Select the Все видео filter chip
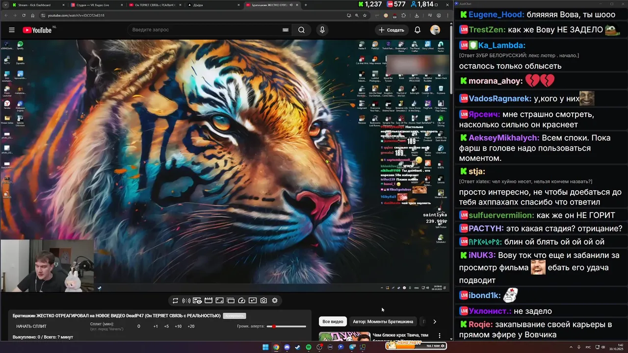The image size is (628, 353). pyautogui.click(x=333, y=322)
